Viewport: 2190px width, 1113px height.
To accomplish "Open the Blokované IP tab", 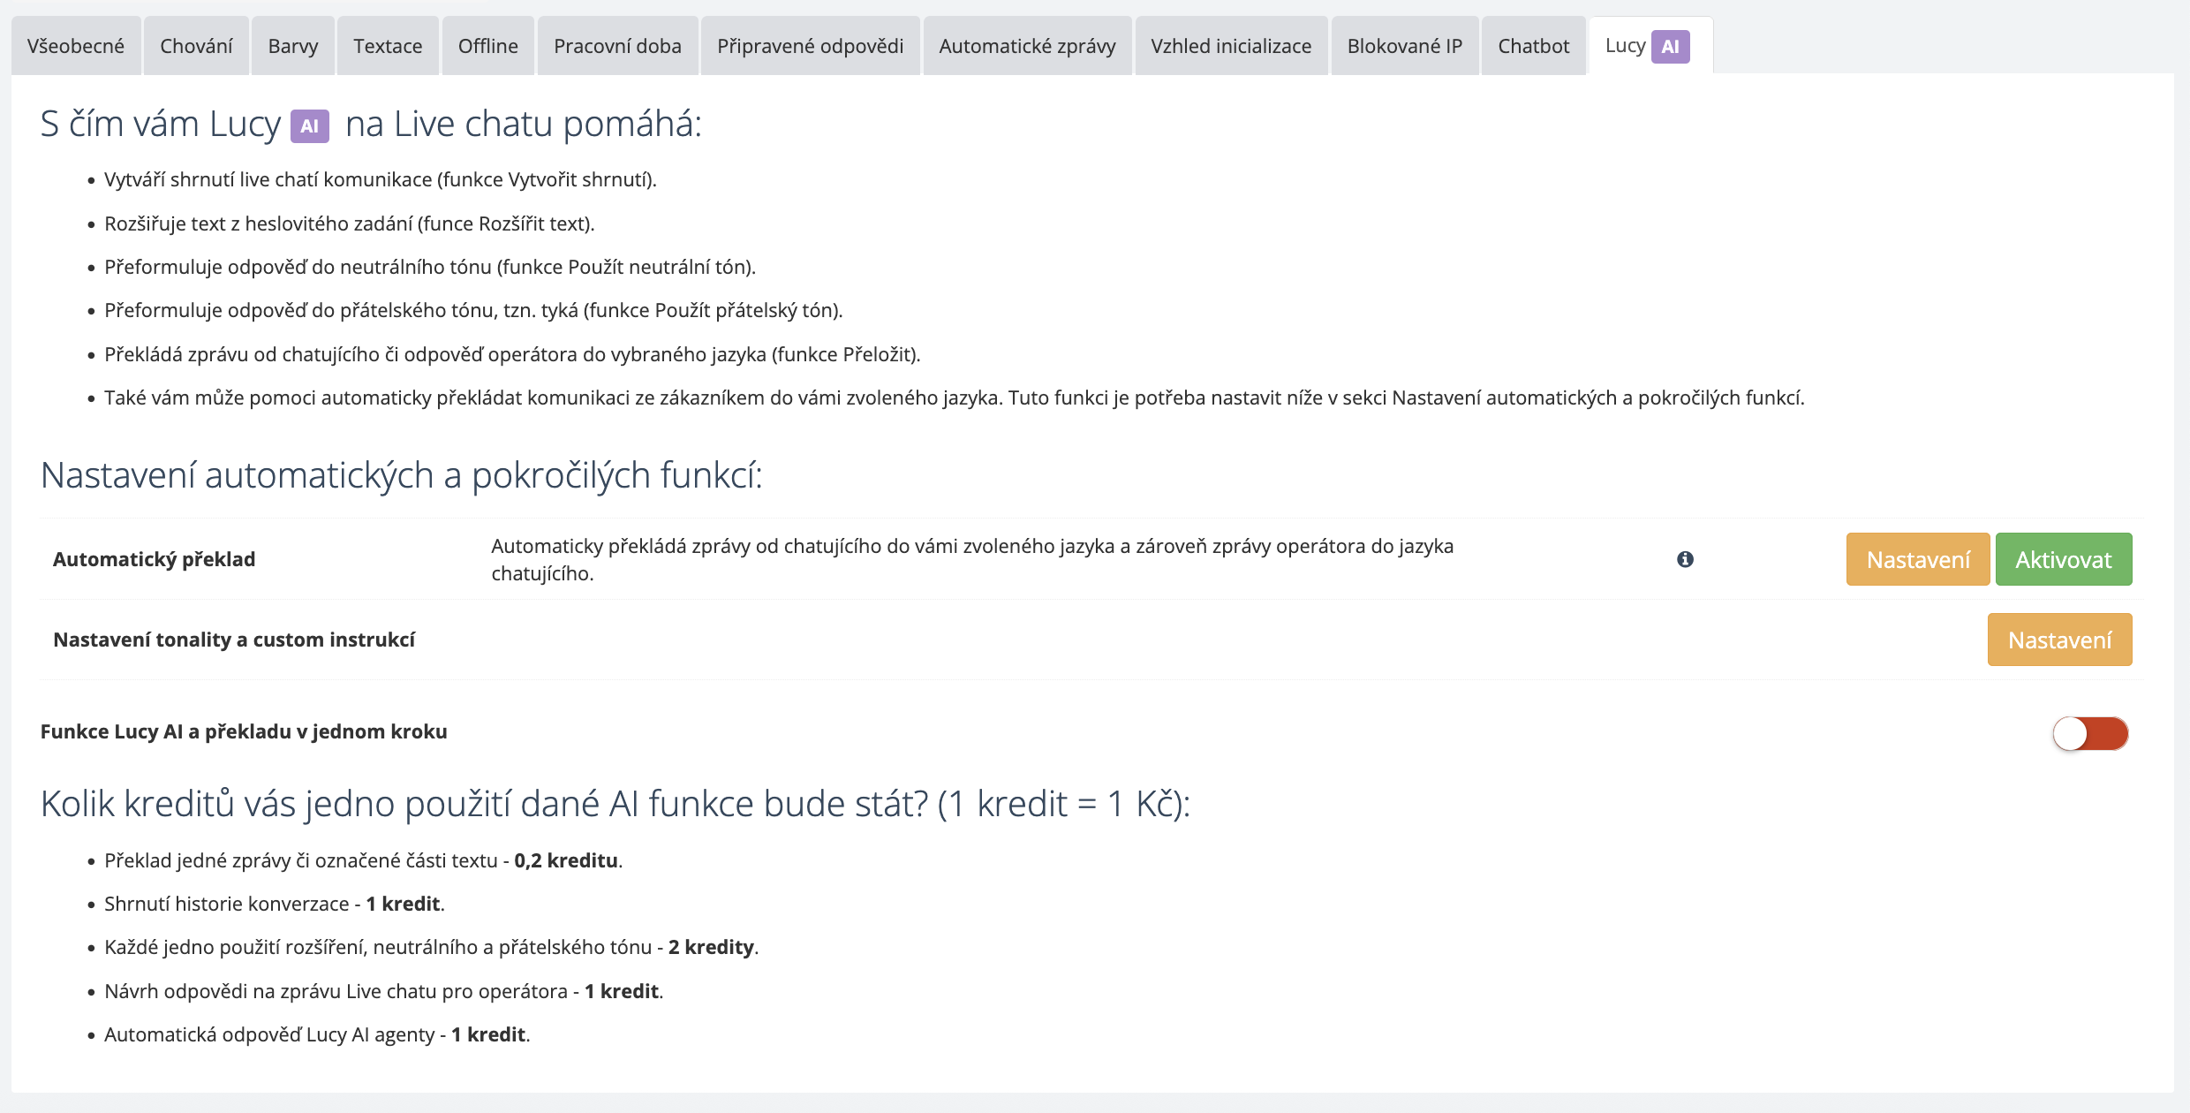I will click(x=1404, y=46).
